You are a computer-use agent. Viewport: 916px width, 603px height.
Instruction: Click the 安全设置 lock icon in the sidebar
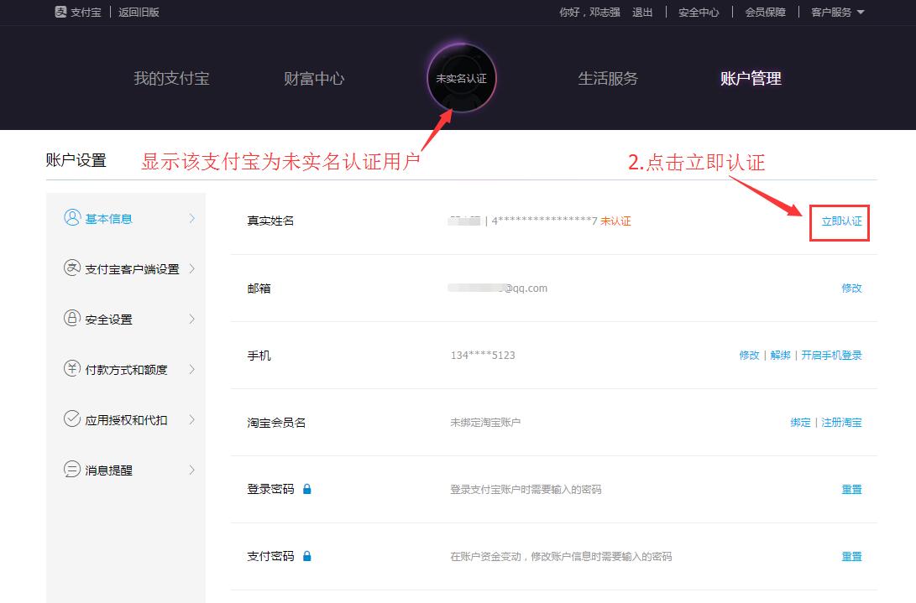(x=72, y=318)
